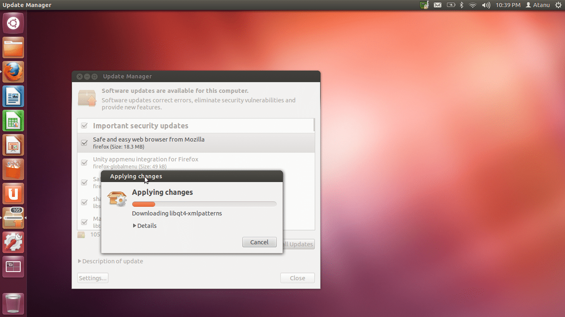Open the battery indicator menu
565x317 pixels.
[451, 5]
